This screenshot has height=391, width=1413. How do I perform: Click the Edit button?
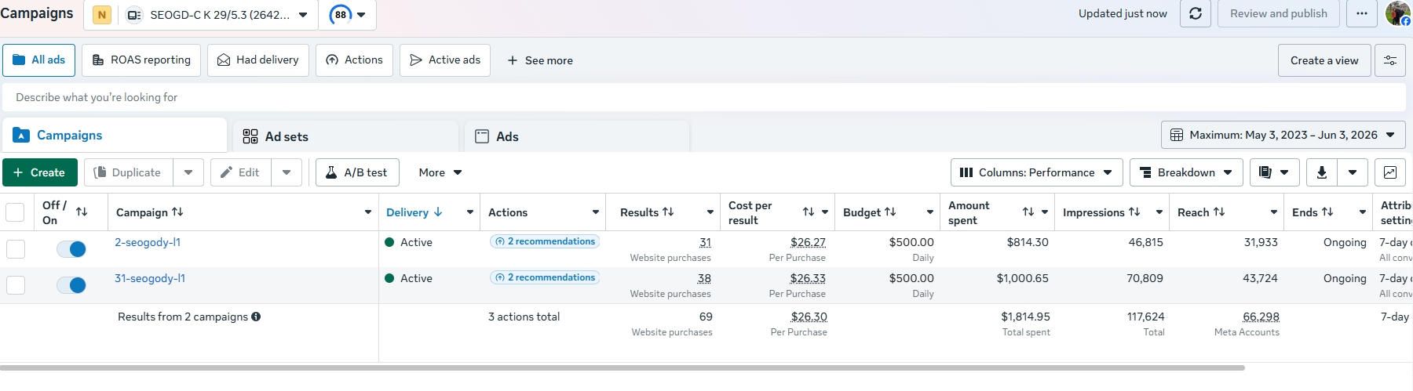click(241, 172)
